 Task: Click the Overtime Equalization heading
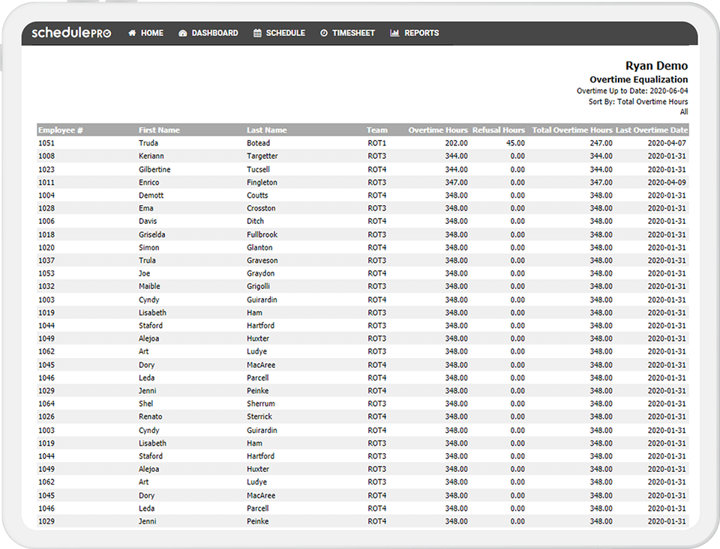(x=639, y=79)
